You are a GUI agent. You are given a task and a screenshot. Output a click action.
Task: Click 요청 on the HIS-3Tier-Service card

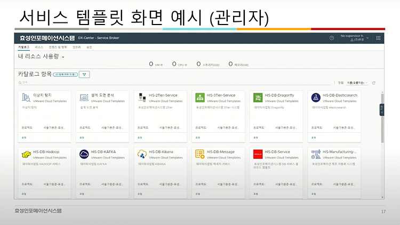coord(198,138)
